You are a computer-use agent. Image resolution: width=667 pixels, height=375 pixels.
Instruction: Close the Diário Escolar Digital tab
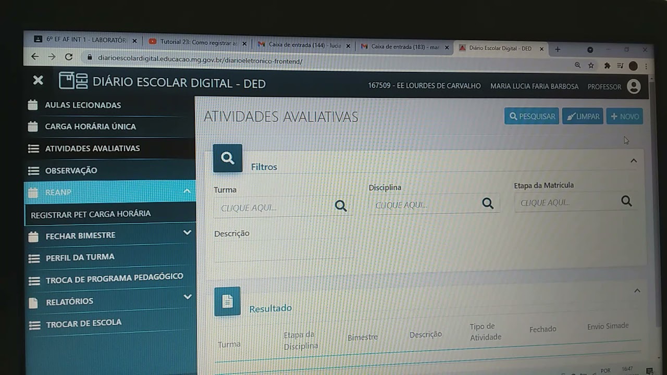(541, 49)
